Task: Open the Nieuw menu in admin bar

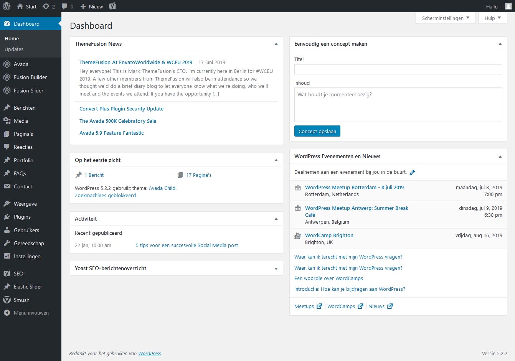Action: pyautogui.click(x=91, y=6)
